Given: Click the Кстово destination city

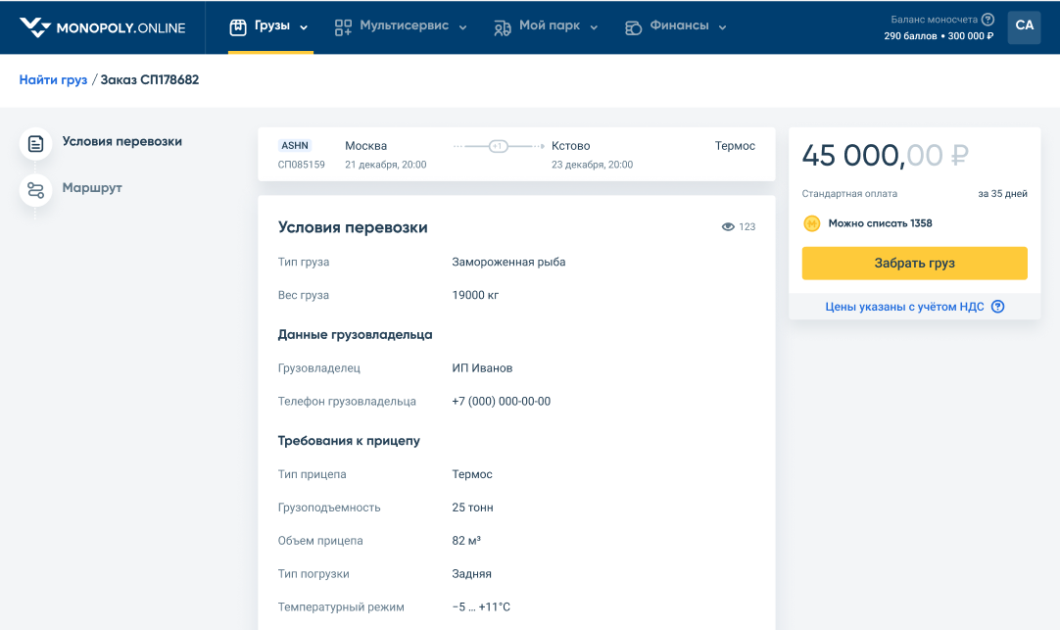Looking at the screenshot, I should (x=570, y=145).
